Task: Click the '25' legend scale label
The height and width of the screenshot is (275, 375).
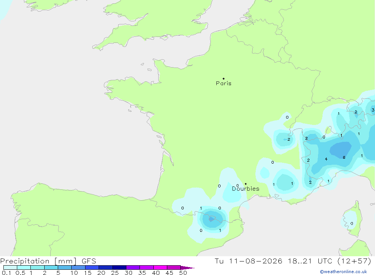Action: point(115,273)
